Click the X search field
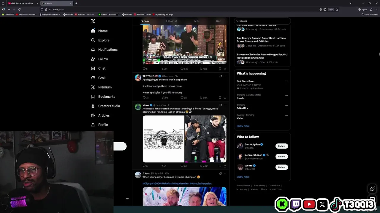380x213 pixels. click(x=262, y=21)
